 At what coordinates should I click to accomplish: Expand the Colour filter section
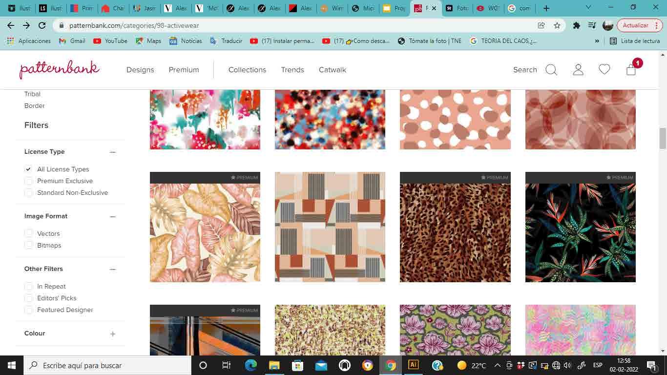click(113, 333)
